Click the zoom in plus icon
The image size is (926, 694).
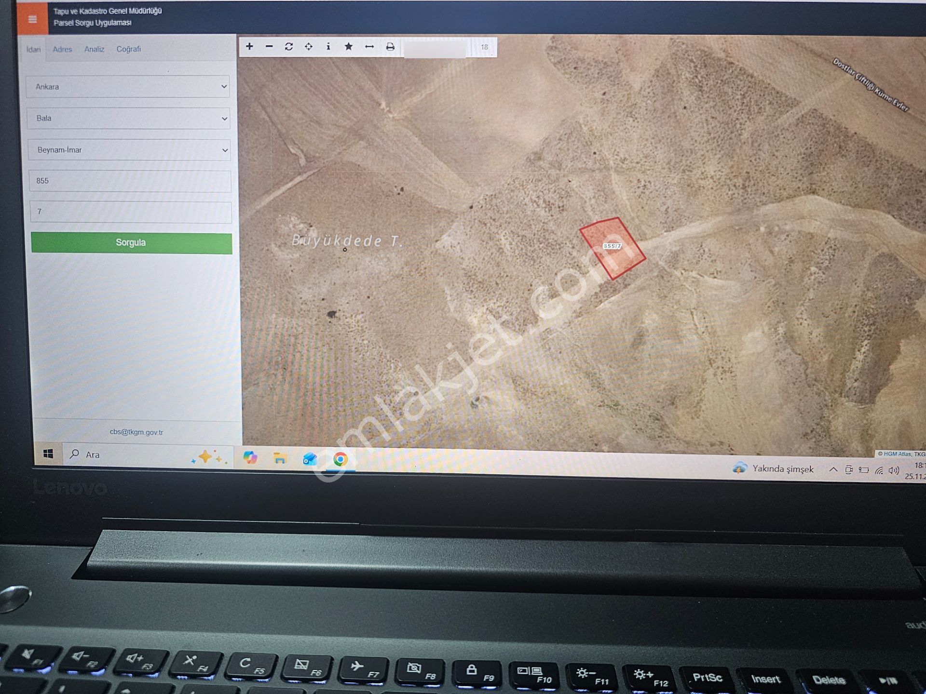click(x=249, y=47)
